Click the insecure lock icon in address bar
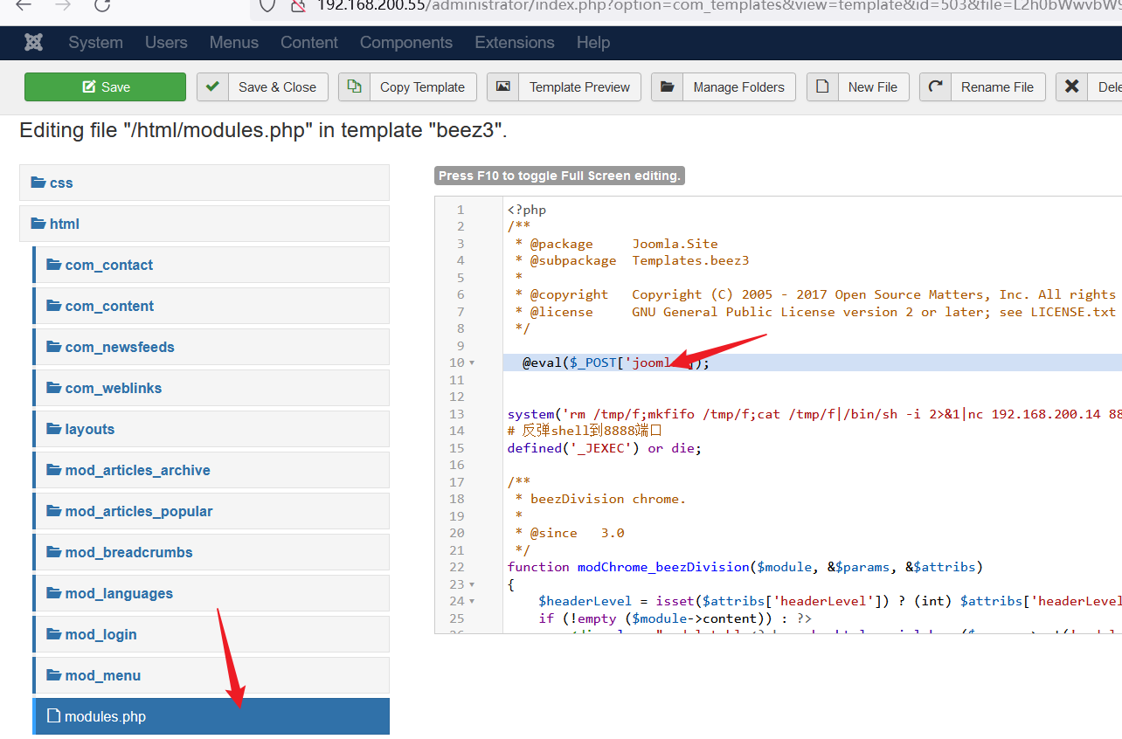This screenshot has height=739, width=1122. coord(299,5)
